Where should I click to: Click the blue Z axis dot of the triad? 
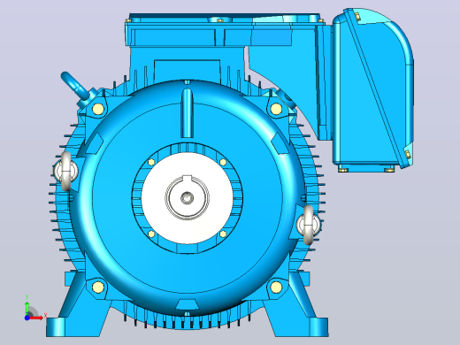coord(27,318)
